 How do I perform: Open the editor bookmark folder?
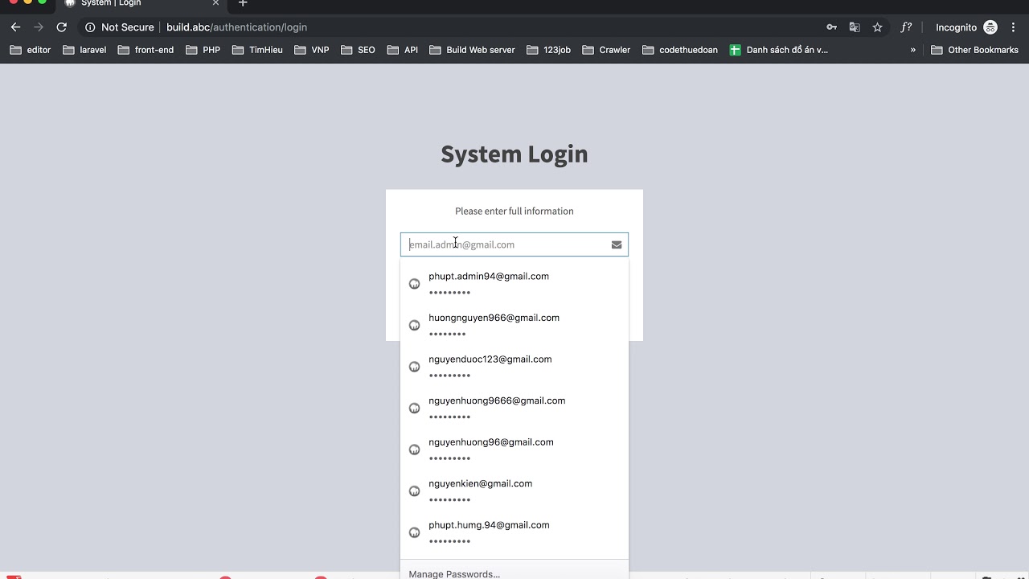(x=30, y=50)
